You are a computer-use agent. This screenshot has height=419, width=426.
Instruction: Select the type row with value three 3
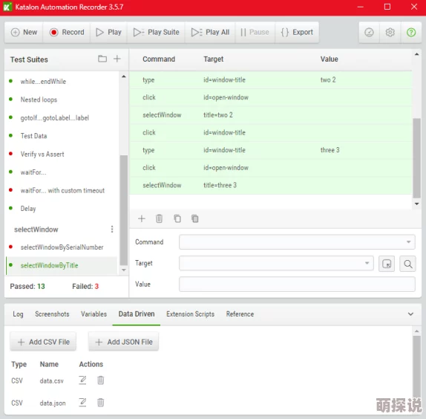(271, 150)
